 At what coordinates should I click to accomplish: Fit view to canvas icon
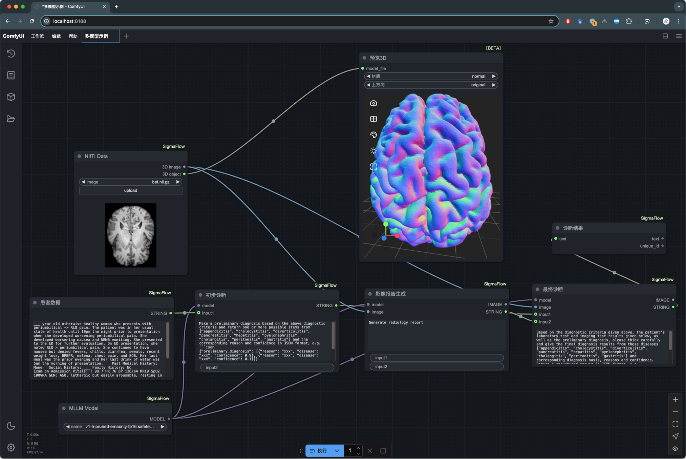tap(675, 424)
